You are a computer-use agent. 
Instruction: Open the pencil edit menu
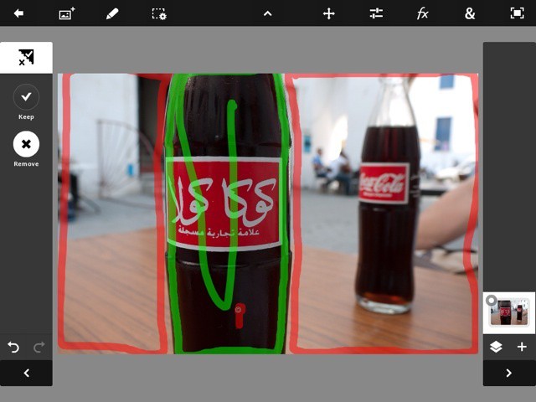112,13
